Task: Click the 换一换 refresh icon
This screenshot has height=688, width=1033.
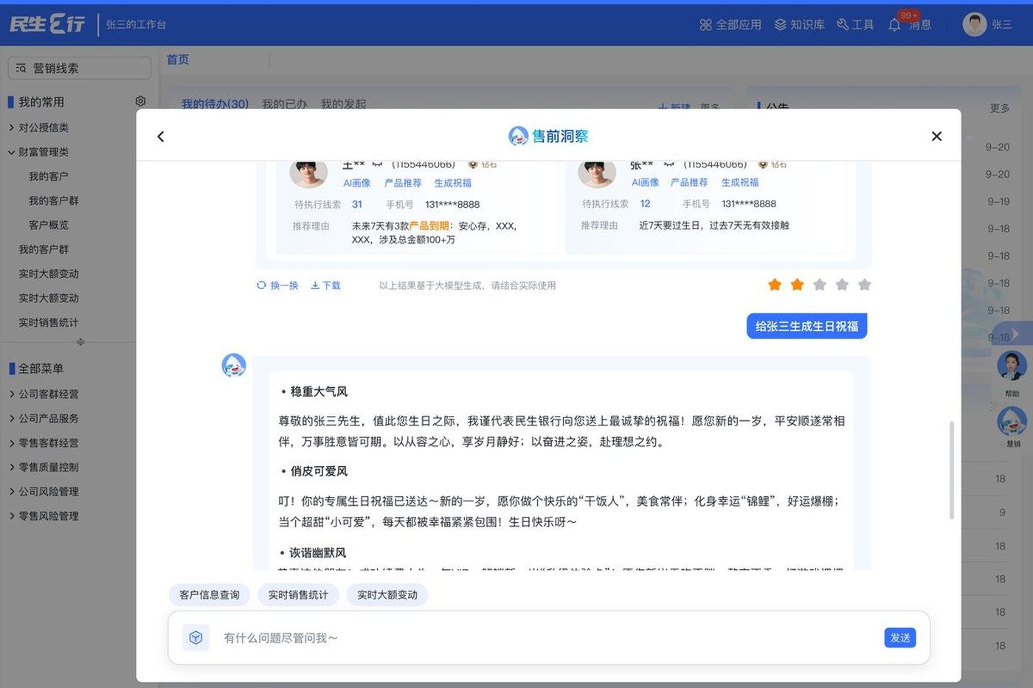Action: coord(261,285)
